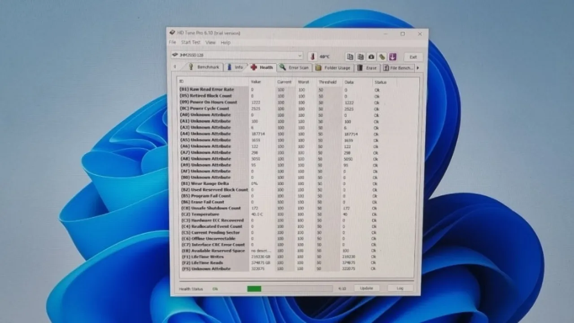Open the Start Test menu
Viewport: 574px width, 323px height.
(x=191, y=42)
